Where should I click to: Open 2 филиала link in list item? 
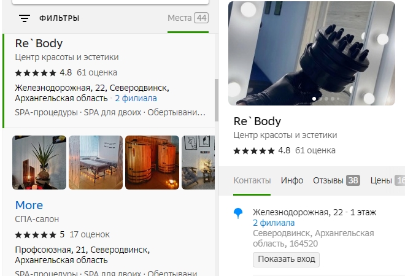[x=136, y=98]
